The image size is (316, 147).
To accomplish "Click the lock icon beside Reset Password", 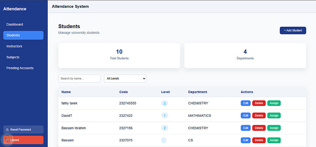I will pyautogui.click(x=7, y=130).
